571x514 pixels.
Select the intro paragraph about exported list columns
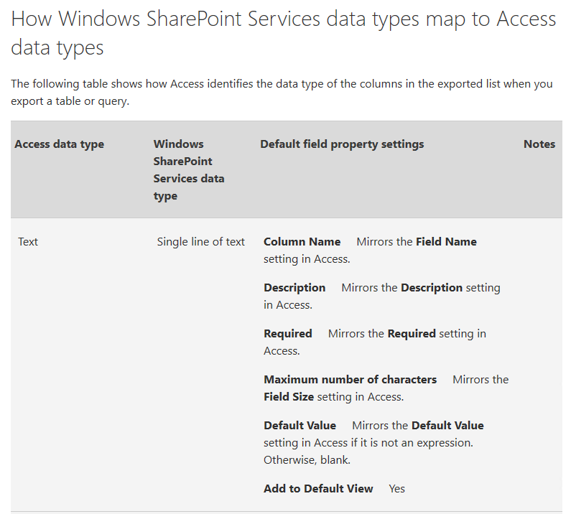[x=282, y=92]
